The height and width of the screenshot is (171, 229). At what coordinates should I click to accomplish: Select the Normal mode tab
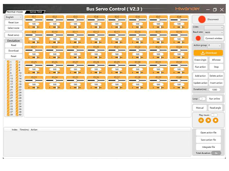click(x=15, y=12)
